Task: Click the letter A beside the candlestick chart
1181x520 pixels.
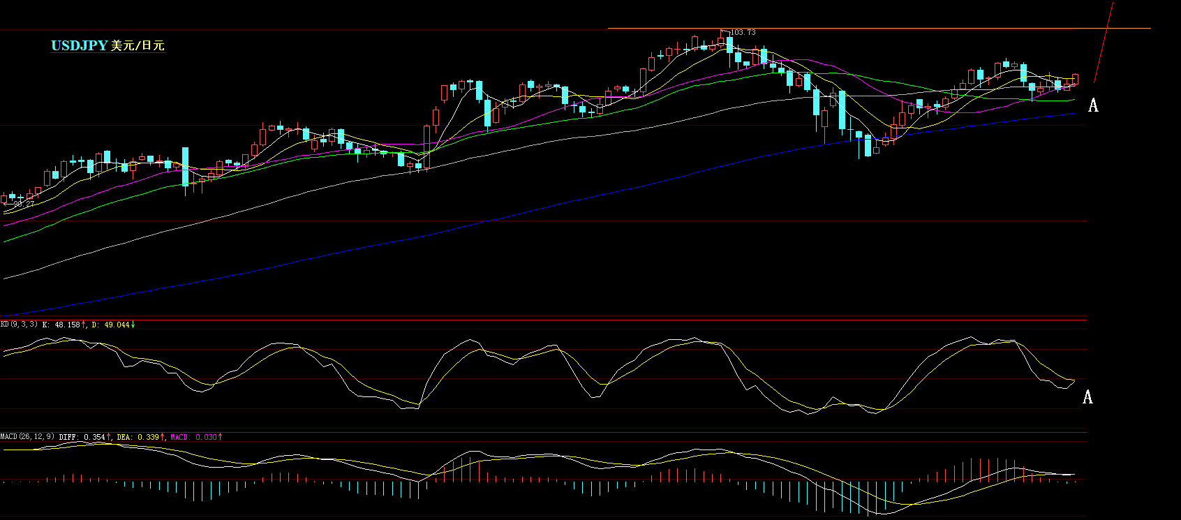Action: click(x=1093, y=105)
